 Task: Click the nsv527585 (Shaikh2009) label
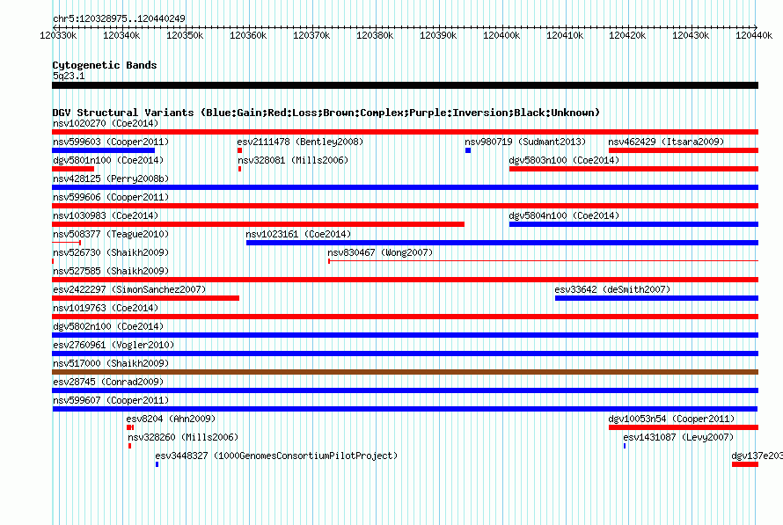(x=111, y=271)
